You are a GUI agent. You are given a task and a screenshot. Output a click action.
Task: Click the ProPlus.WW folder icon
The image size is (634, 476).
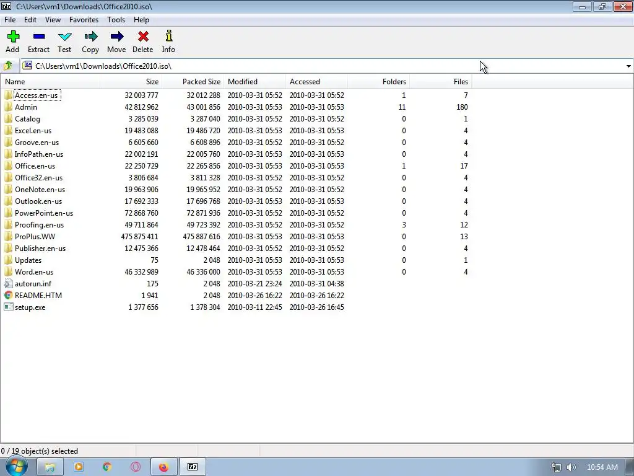[8, 236]
